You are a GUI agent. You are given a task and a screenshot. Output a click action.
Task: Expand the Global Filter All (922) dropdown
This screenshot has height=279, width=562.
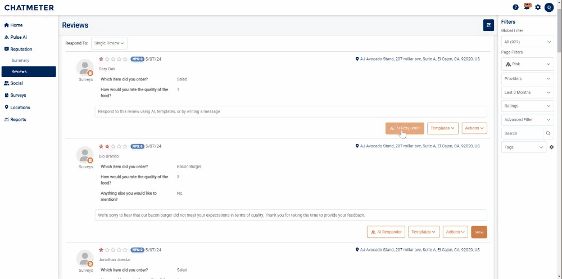click(x=527, y=42)
